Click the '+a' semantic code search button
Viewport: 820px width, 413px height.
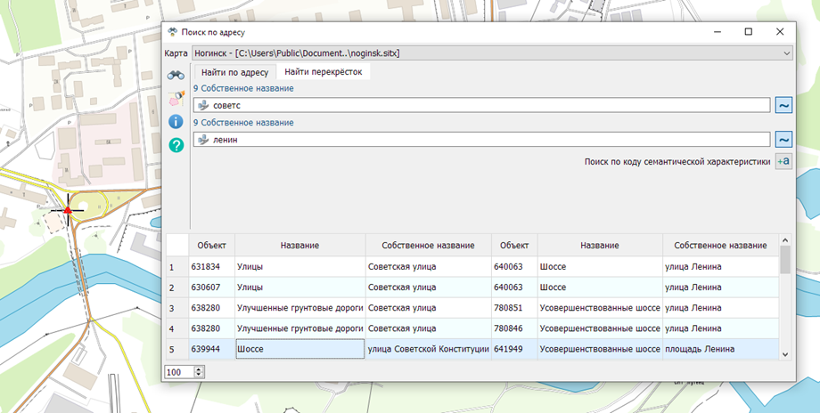(783, 161)
